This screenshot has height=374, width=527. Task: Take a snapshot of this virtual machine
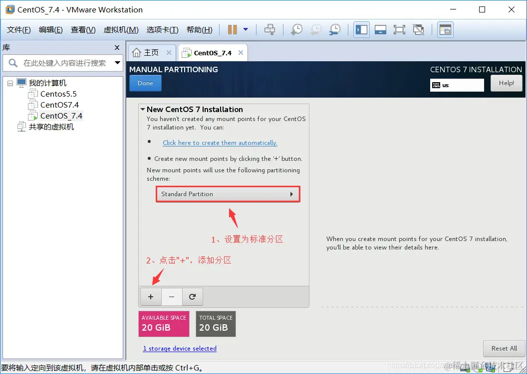(x=296, y=29)
